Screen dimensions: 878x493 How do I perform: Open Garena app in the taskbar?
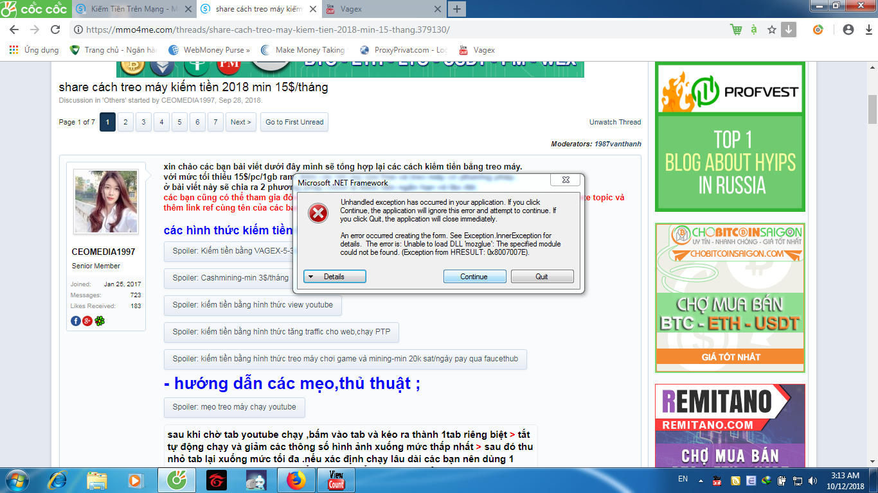click(217, 480)
